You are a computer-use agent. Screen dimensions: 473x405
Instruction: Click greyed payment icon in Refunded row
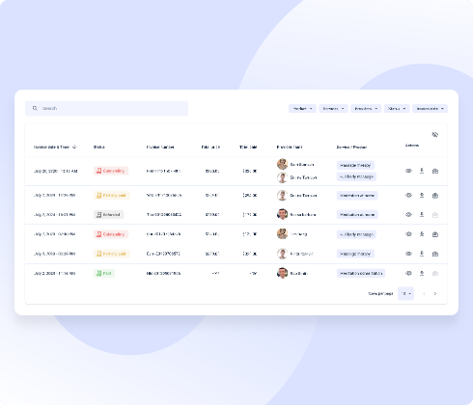(x=435, y=214)
